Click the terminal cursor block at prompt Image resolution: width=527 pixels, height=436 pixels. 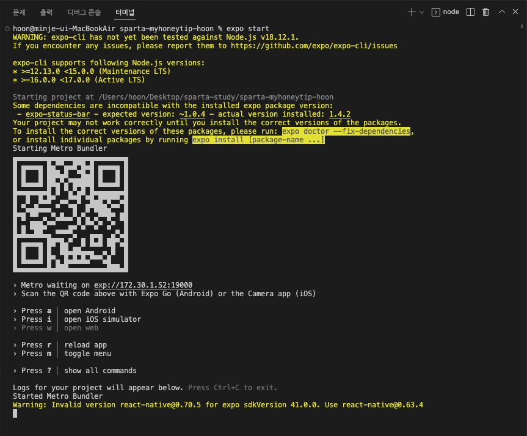pos(15,414)
